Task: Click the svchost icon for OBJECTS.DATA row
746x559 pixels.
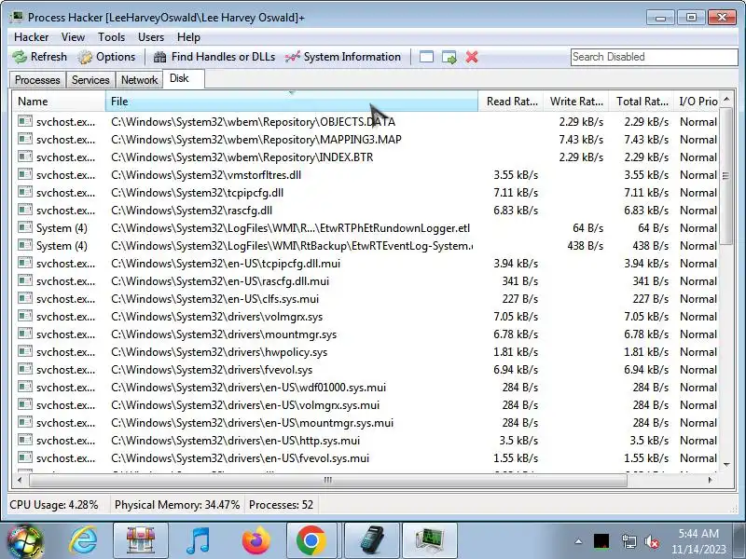Action: (25, 121)
